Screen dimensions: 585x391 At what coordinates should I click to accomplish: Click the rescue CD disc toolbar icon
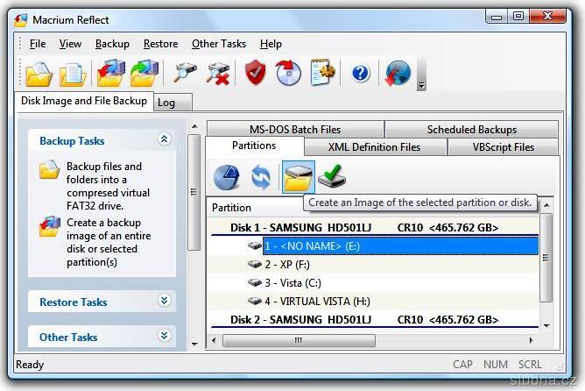(x=288, y=73)
